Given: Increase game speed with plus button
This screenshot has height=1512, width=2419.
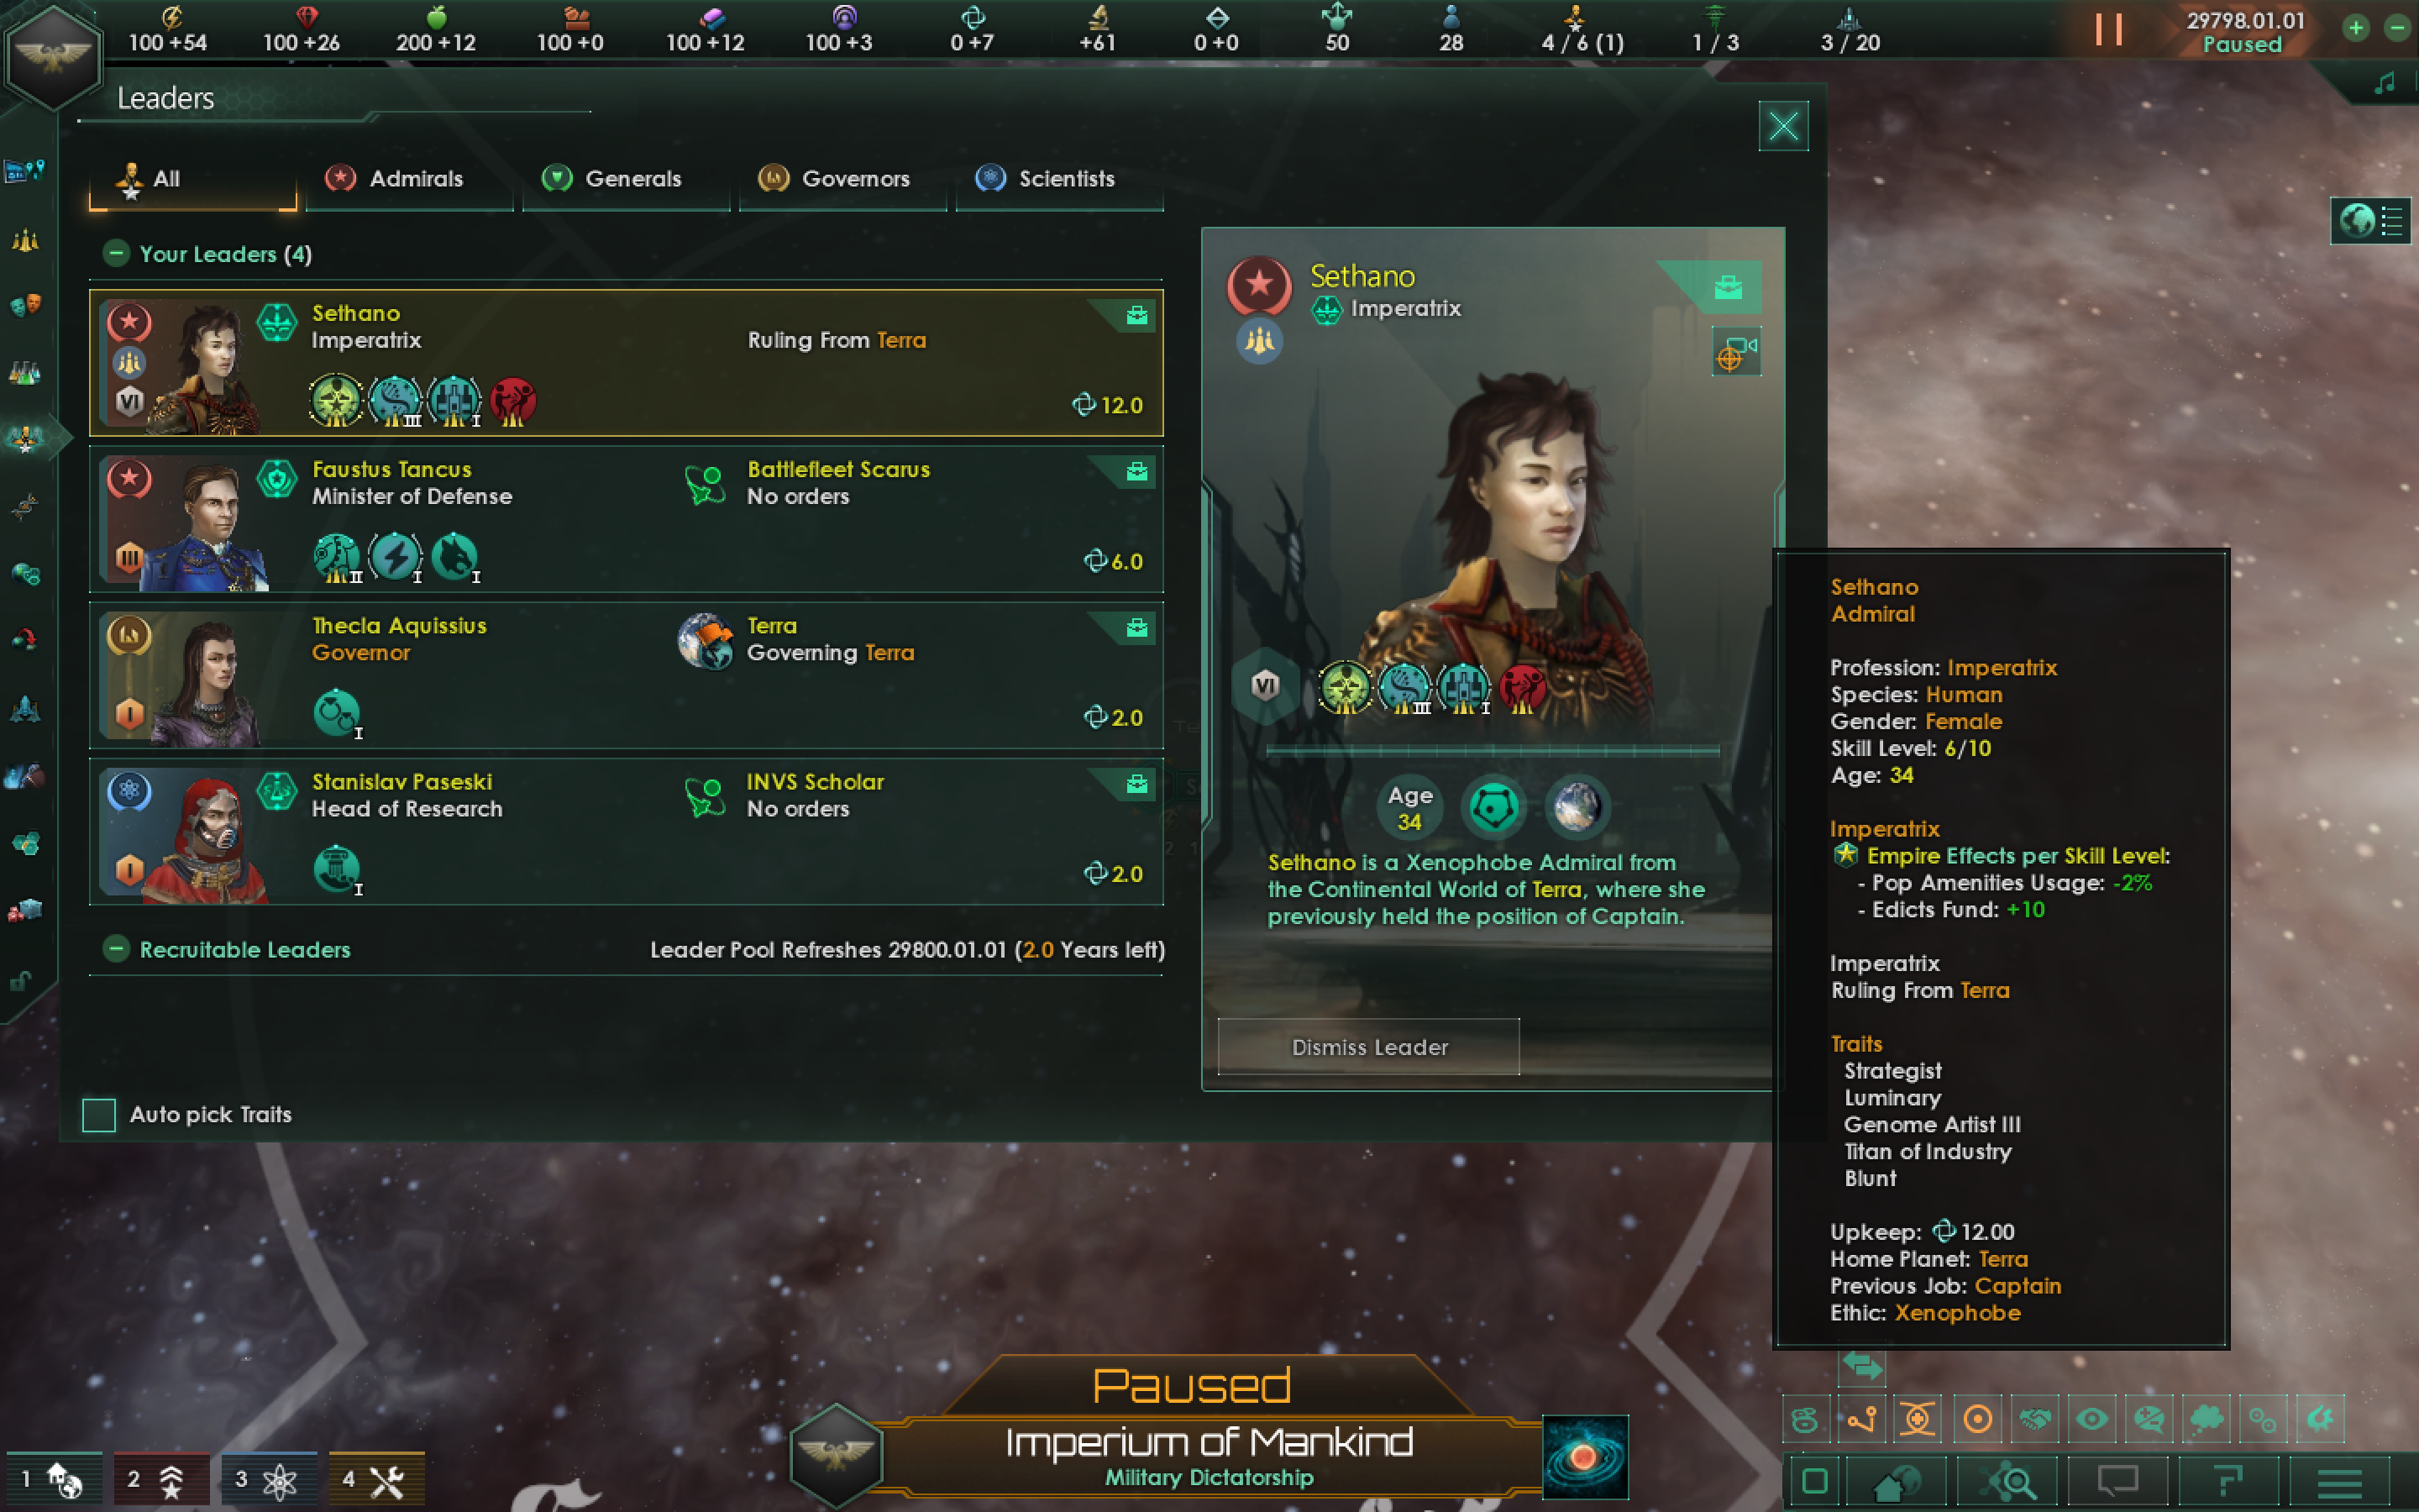Looking at the screenshot, I should point(2356,28).
